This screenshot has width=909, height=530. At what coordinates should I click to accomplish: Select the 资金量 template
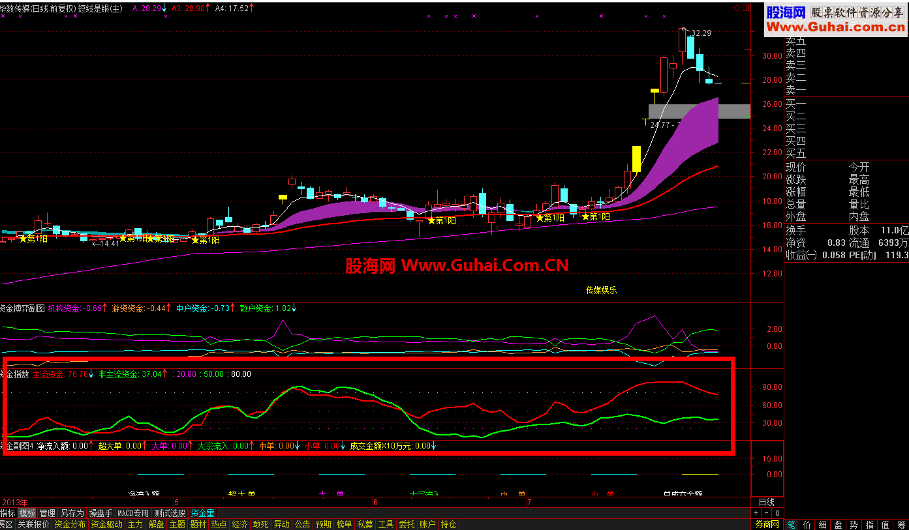pos(202,514)
